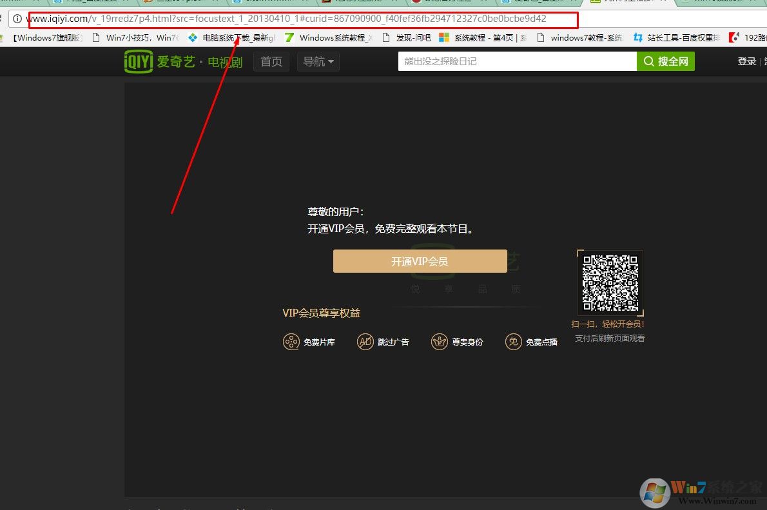Click the 开通VIP会员 button
This screenshot has width=767, height=510.
pos(420,261)
